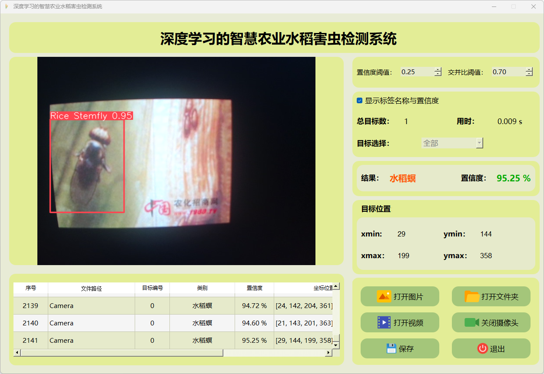
Task: Click the yellow folder icon for Open Folder
Action: click(472, 297)
